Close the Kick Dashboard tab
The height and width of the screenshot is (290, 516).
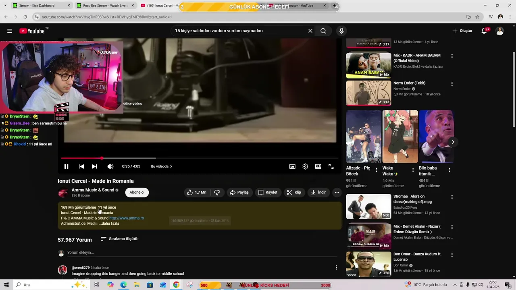[x=69, y=6]
